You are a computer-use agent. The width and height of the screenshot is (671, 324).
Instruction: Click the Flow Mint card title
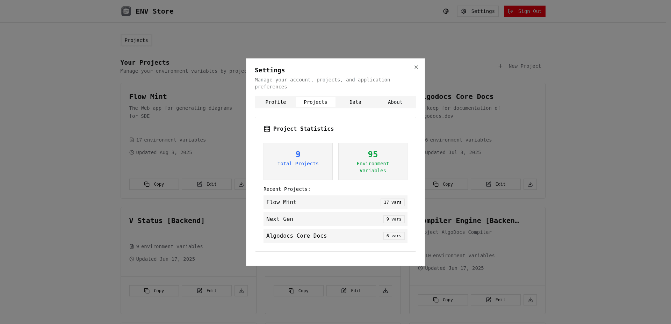pos(148,96)
